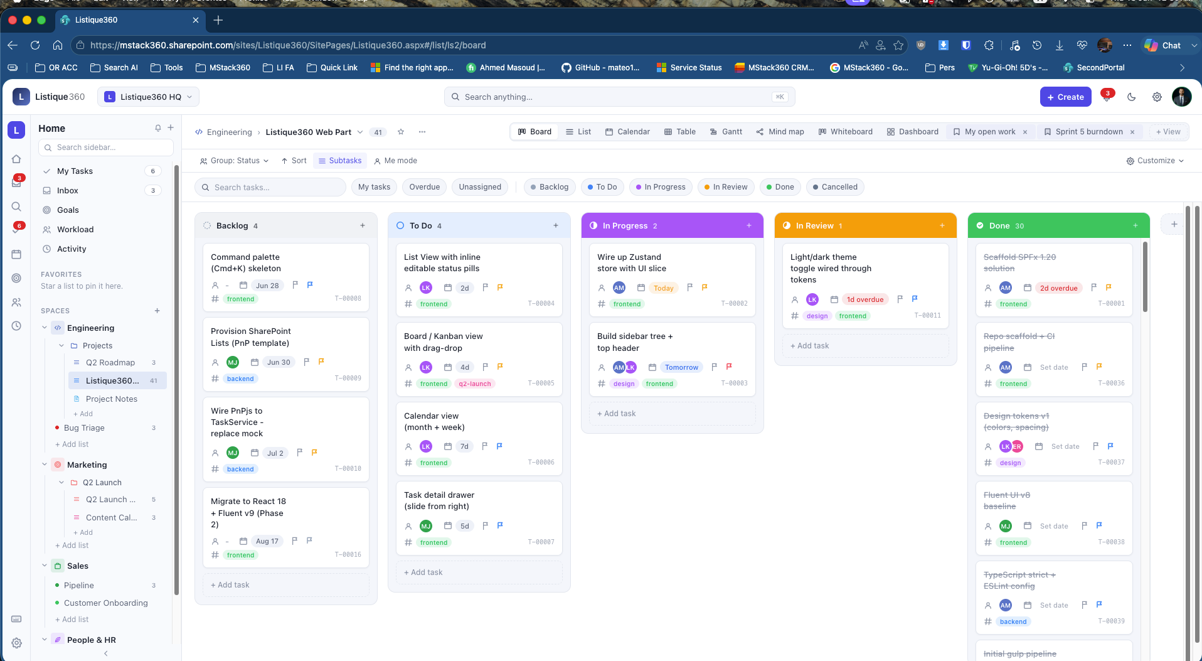Click the sidebar Home house icon
The width and height of the screenshot is (1202, 661).
coord(17,159)
